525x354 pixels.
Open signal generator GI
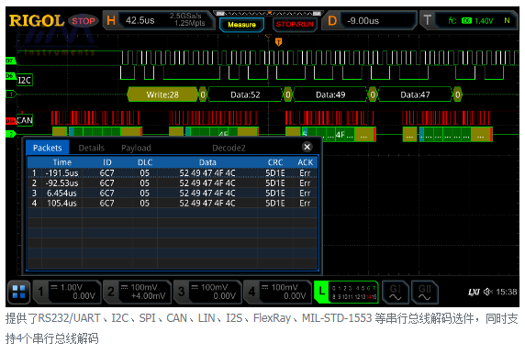click(x=395, y=292)
